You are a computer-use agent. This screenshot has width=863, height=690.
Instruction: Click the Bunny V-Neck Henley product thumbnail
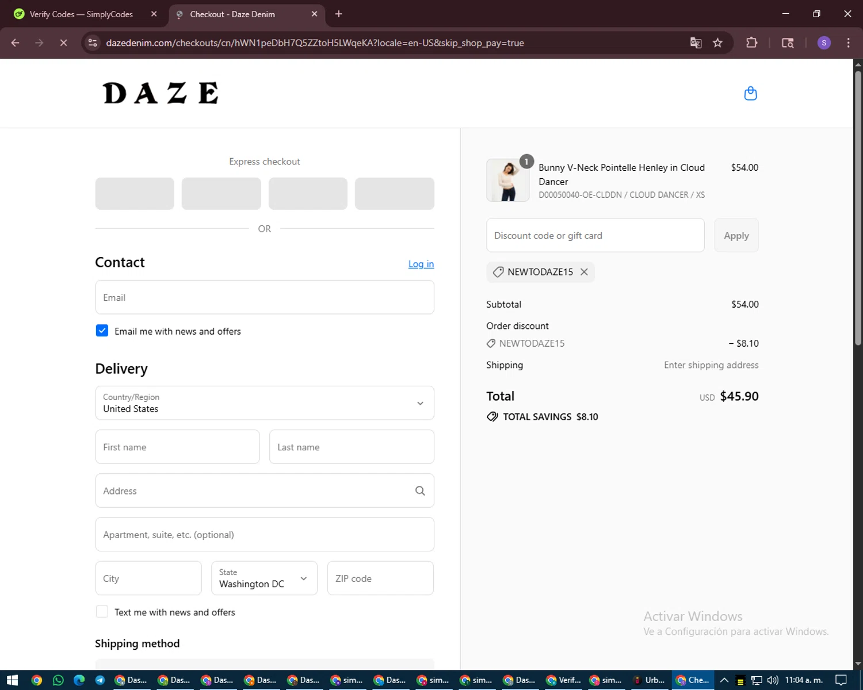click(507, 180)
